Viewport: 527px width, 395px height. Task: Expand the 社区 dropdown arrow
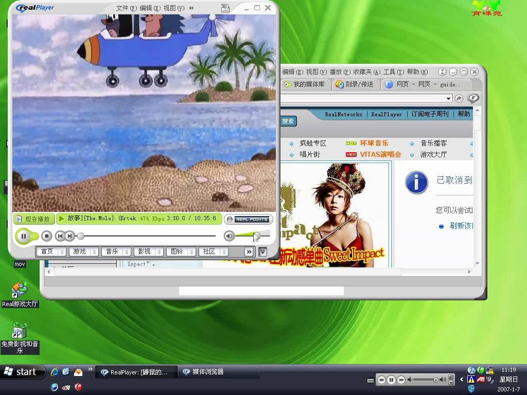(224, 252)
